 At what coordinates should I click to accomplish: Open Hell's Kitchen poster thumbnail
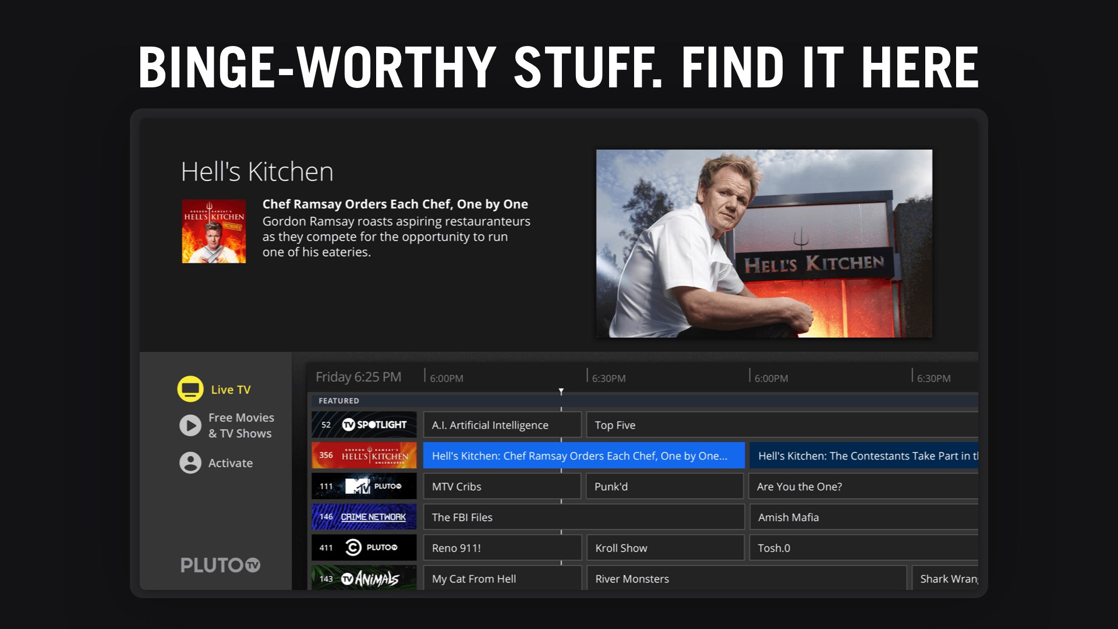[x=214, y=231]
